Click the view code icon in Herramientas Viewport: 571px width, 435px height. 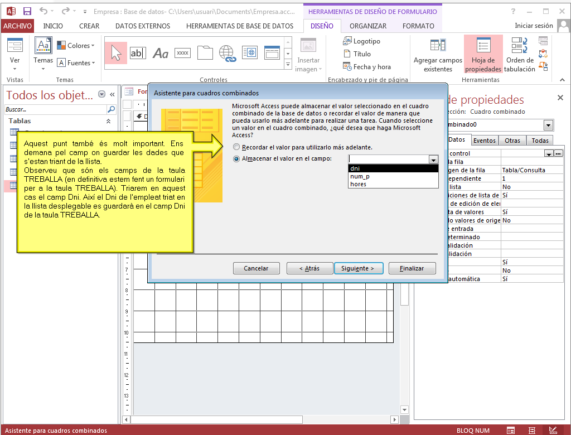point(543,54)
